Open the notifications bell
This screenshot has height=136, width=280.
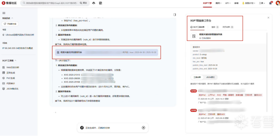point(270,3)
